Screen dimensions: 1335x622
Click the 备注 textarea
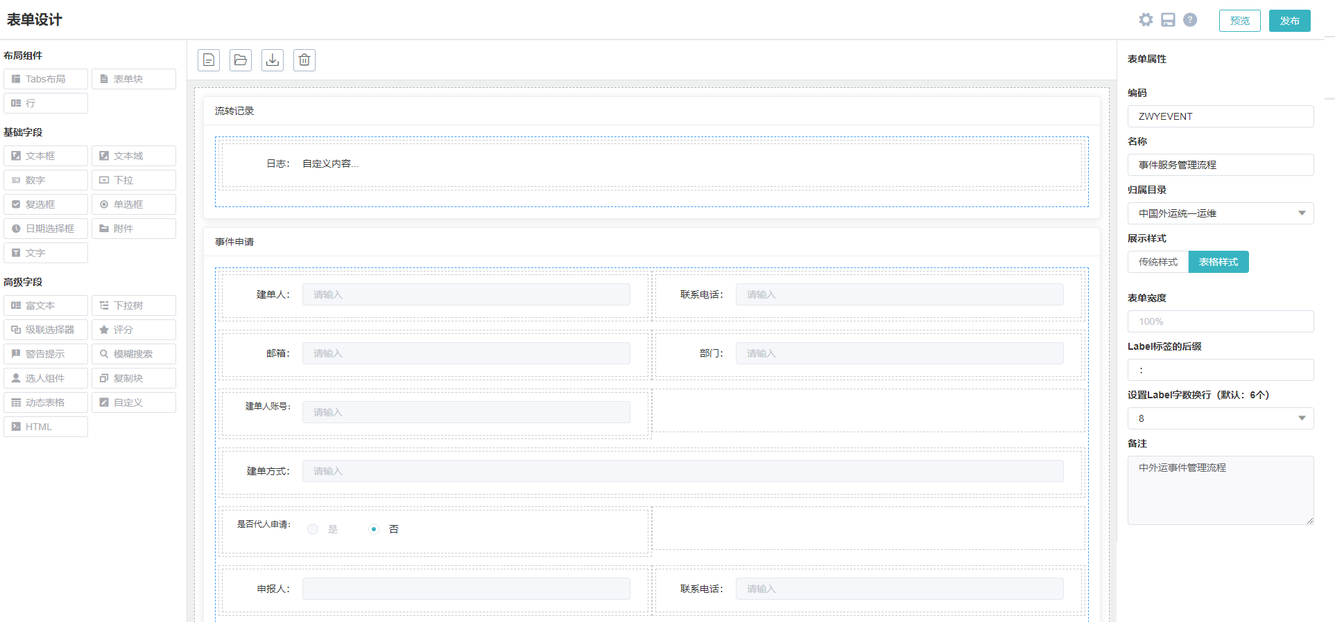pyautogui.click(x=1221, y=490)
